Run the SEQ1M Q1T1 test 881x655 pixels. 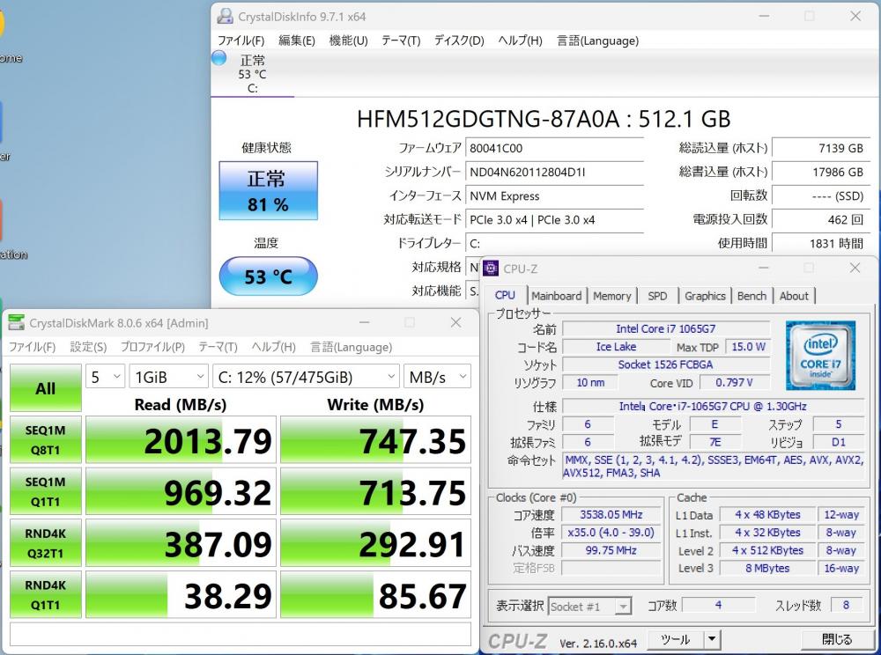tap(46, 491)
